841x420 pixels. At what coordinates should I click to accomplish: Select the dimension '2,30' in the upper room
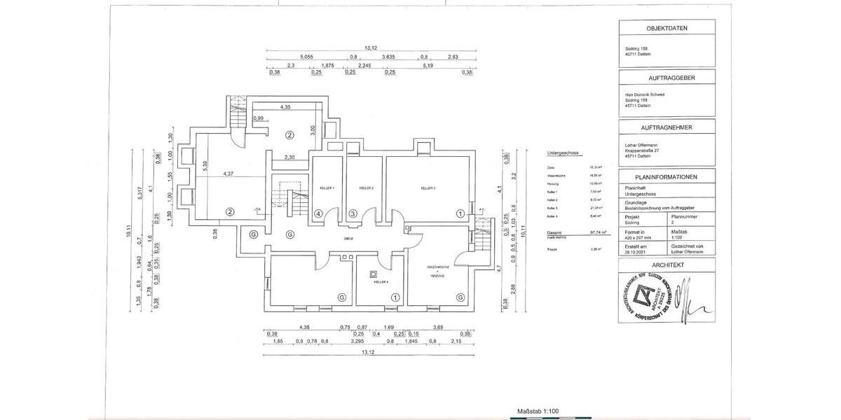pyautogui.click(x=288, y=156)
